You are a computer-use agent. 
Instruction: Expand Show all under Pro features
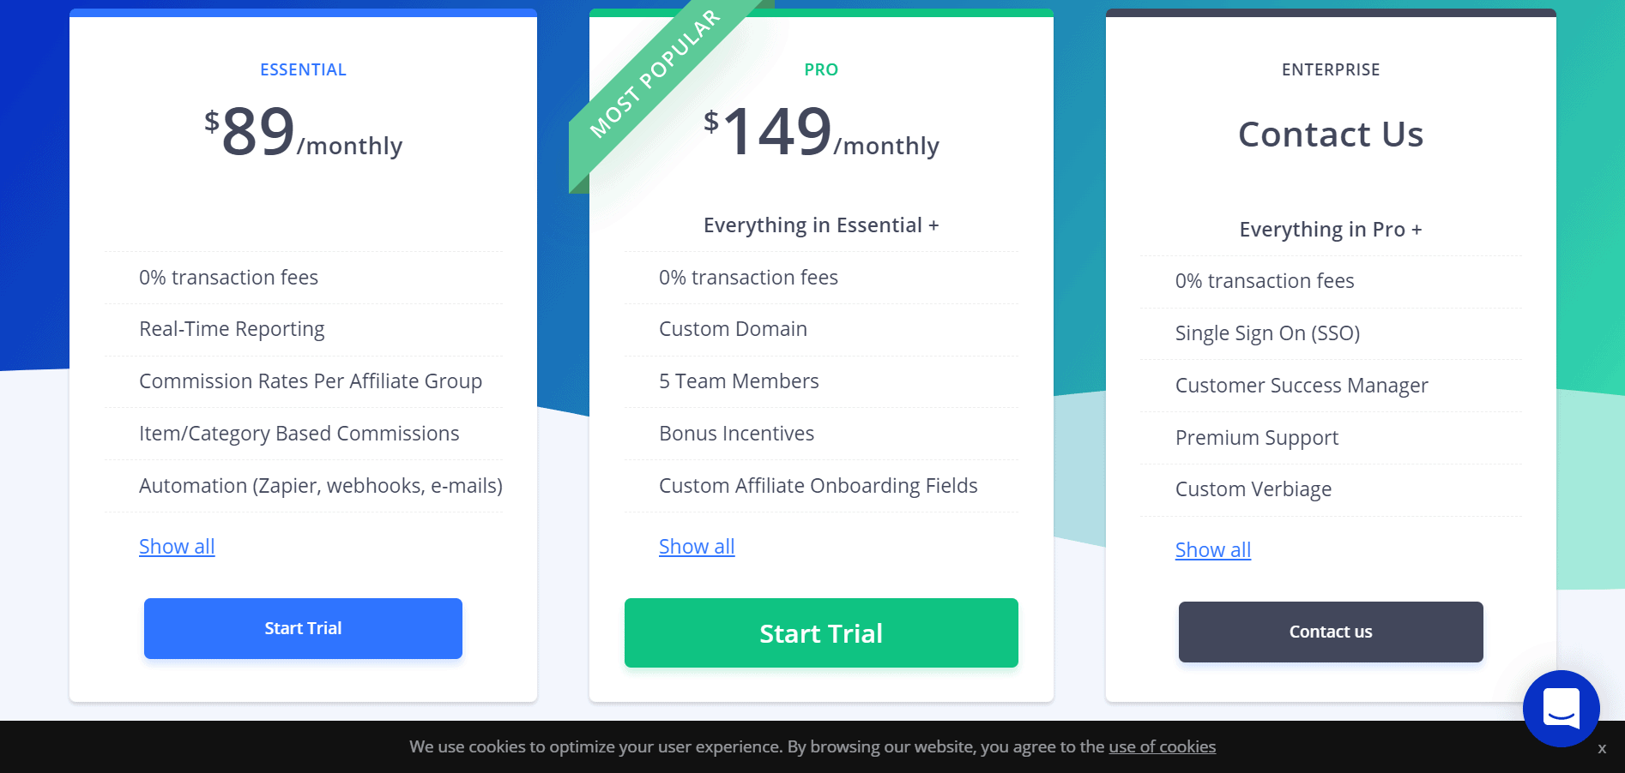pos(696,547)
